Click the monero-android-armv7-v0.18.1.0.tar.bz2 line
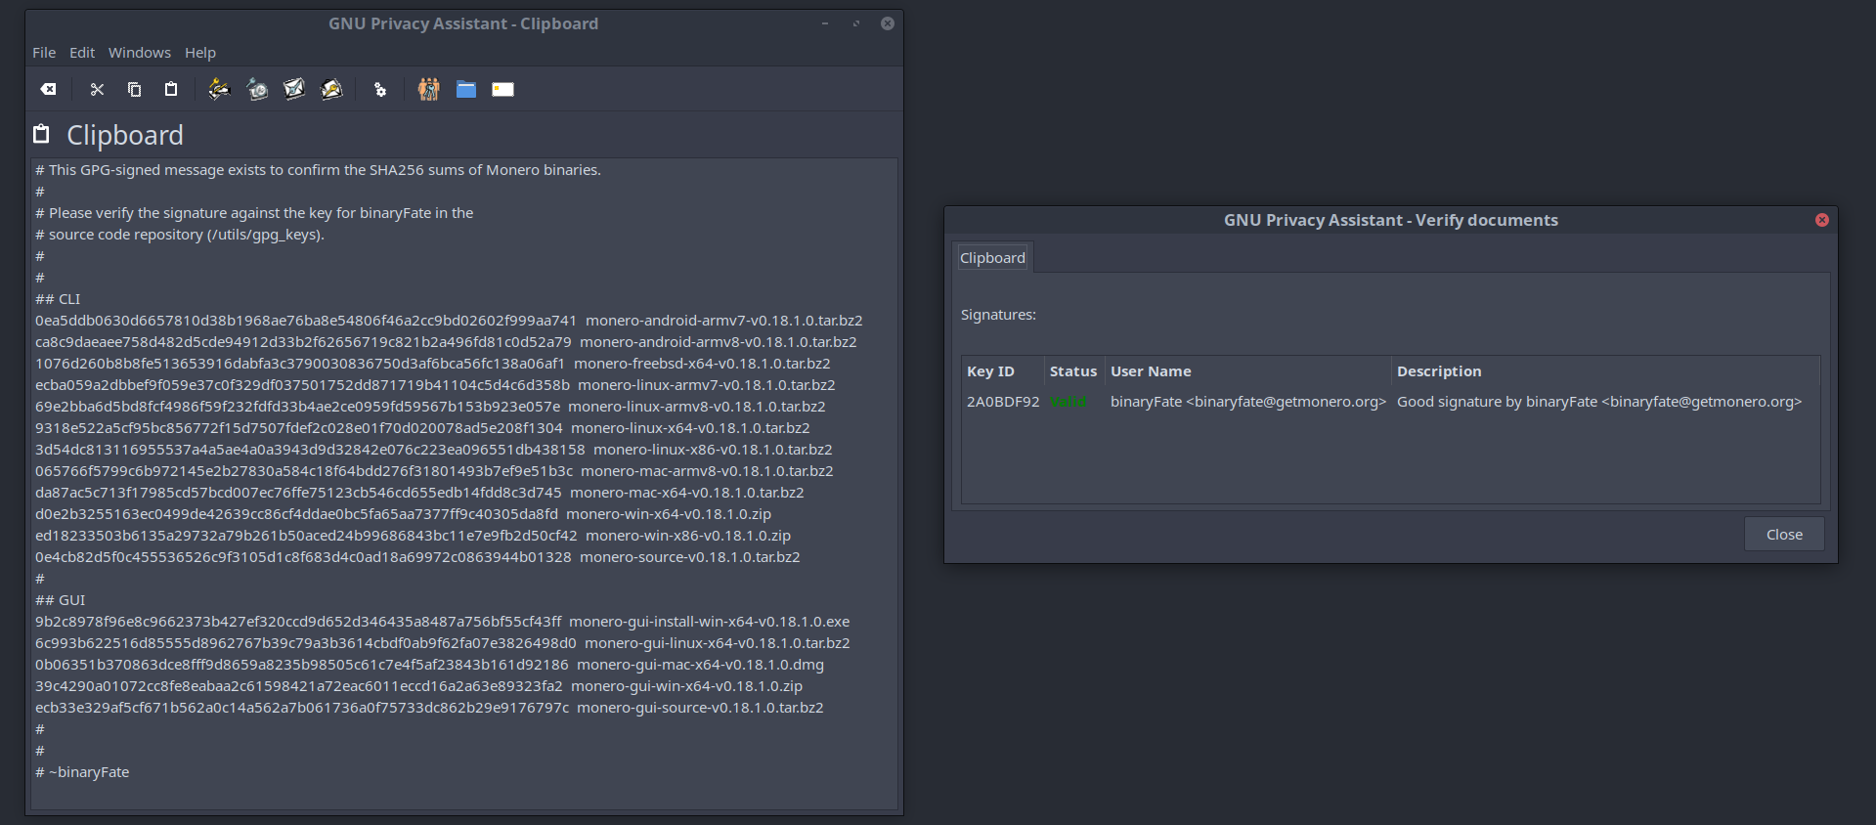Viewport: 1876px width, 825px height. (x=449, y=321)
